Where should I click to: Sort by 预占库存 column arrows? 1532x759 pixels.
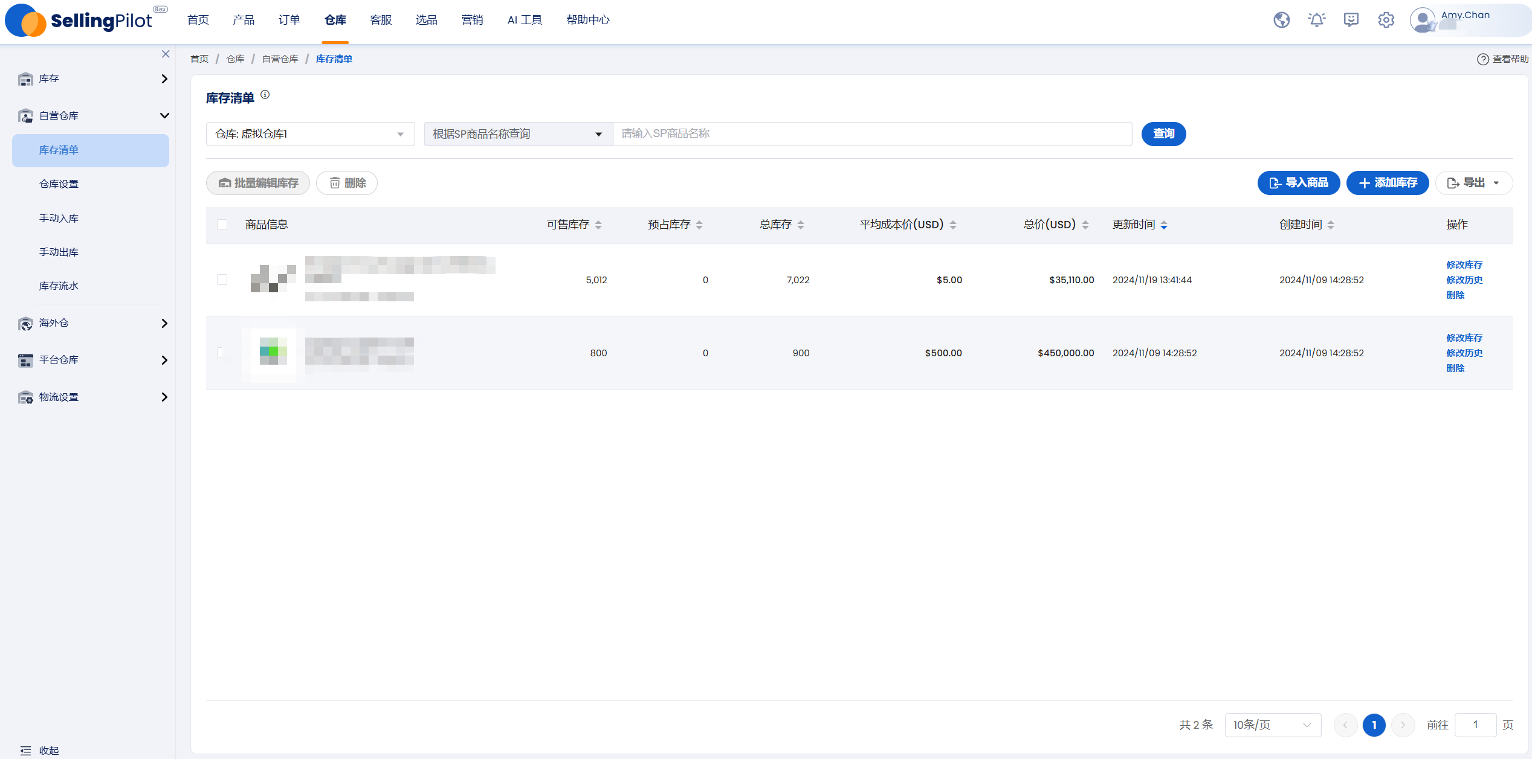(x=699, y=225)
